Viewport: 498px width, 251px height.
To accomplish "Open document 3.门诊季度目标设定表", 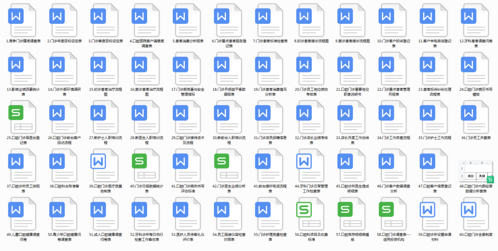I will [106, 20].
